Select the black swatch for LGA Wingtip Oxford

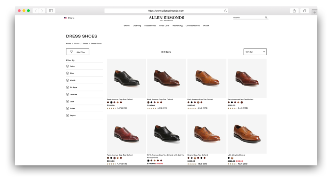coord(229,158)
